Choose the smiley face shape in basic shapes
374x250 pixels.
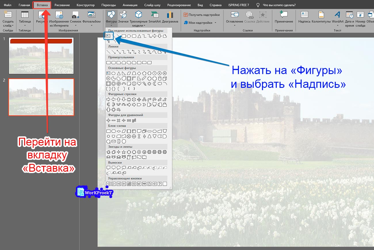pos(133,84)
